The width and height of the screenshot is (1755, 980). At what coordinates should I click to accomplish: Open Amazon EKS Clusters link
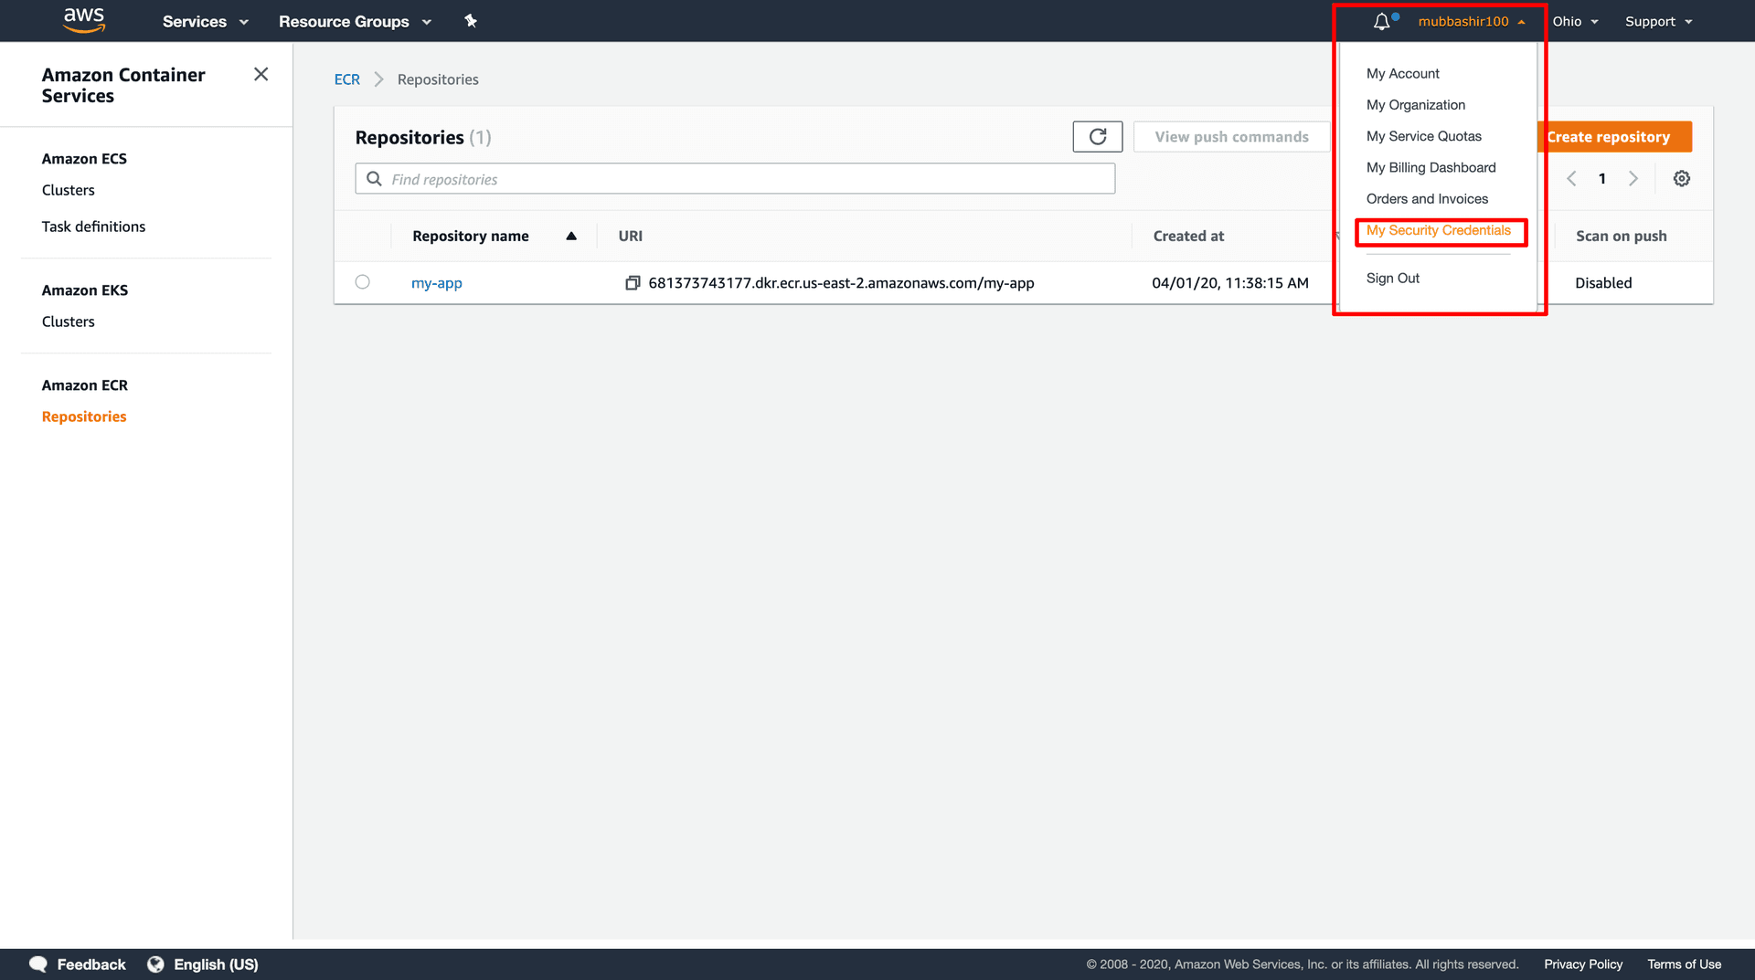click(69, 321)
